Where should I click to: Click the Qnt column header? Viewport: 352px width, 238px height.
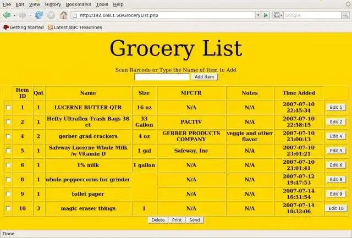pos(38,93)
